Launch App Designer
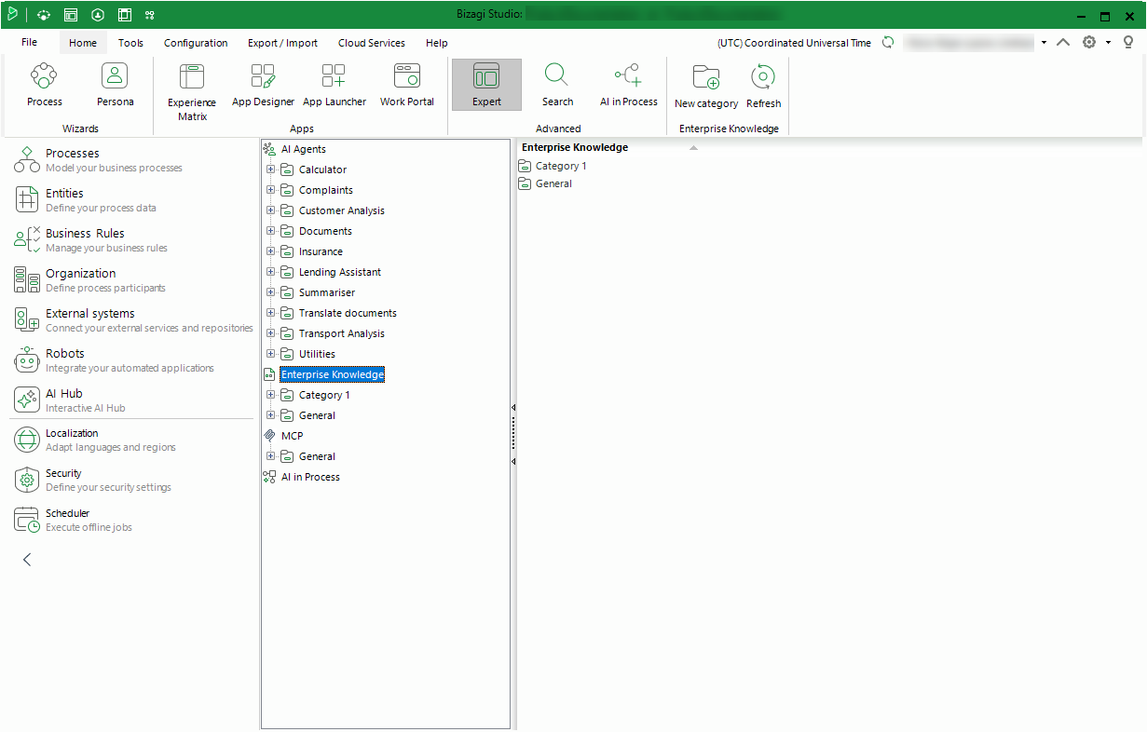Viewport: 1147px width, 732px height. [263, 85]
